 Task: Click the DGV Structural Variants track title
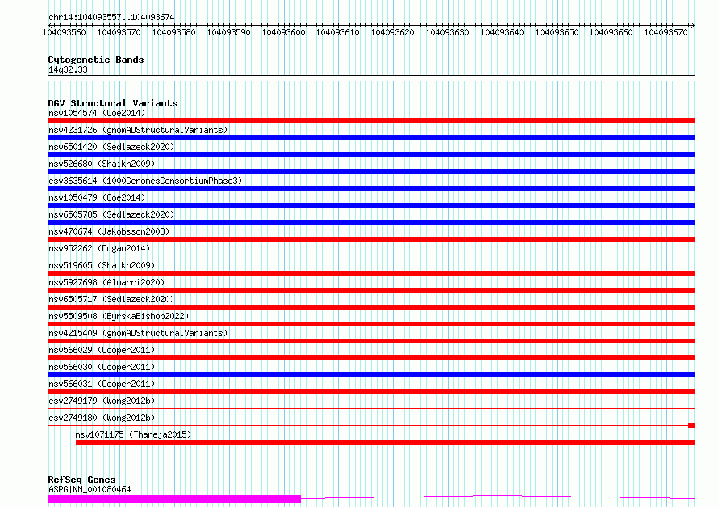coord(113,103)
